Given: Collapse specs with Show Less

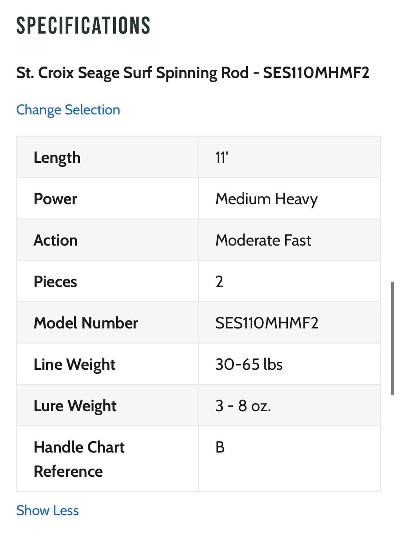Looking at the screenshot, I should (47, 510).
